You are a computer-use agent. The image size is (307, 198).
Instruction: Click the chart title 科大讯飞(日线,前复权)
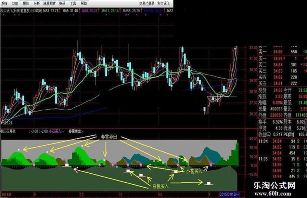tap(16, 11)
